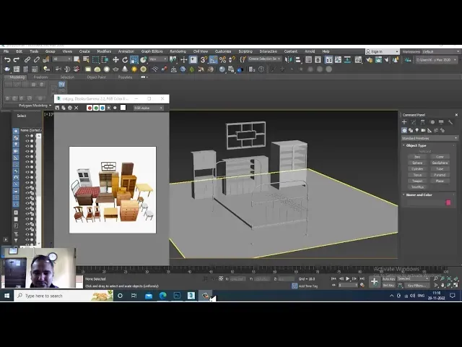Click the Undo arrow in main toolbar

(6, 60)
